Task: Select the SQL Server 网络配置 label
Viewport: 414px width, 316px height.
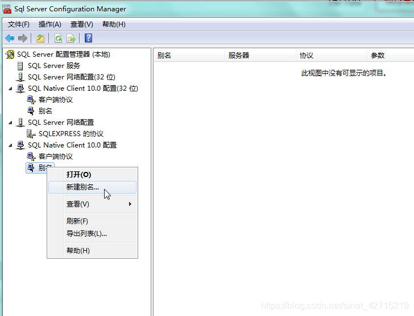Action: pos(61,123)
